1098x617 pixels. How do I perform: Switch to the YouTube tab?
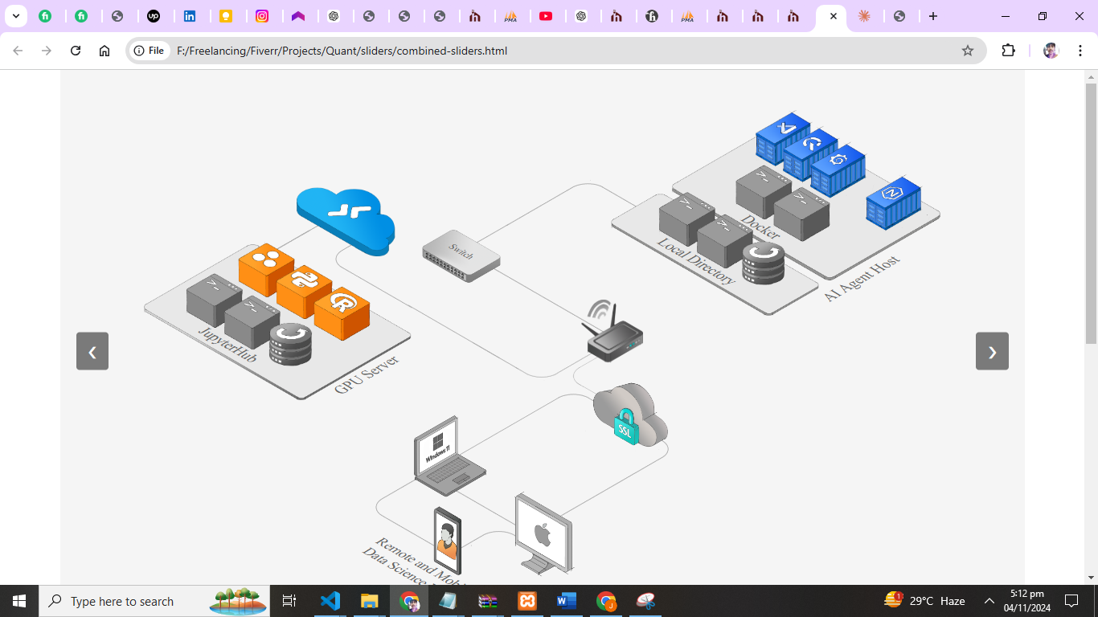point(546,16)
